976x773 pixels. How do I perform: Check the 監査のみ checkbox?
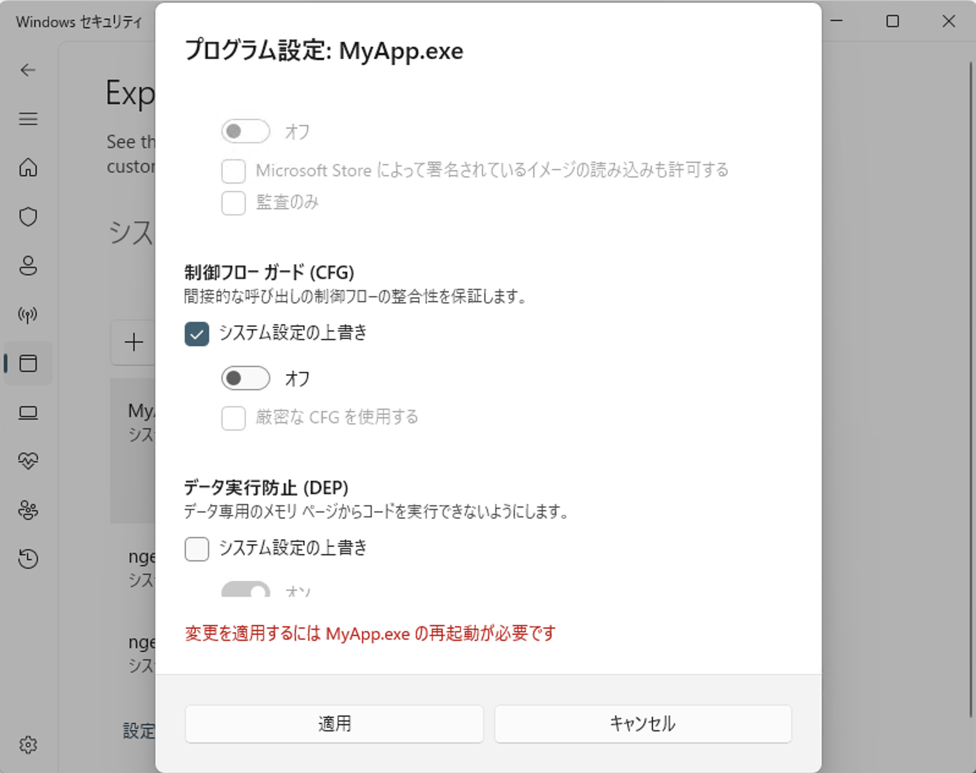234,203
